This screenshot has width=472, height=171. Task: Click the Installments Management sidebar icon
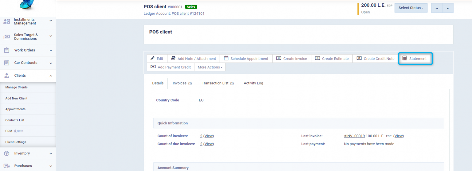[6, 21]
